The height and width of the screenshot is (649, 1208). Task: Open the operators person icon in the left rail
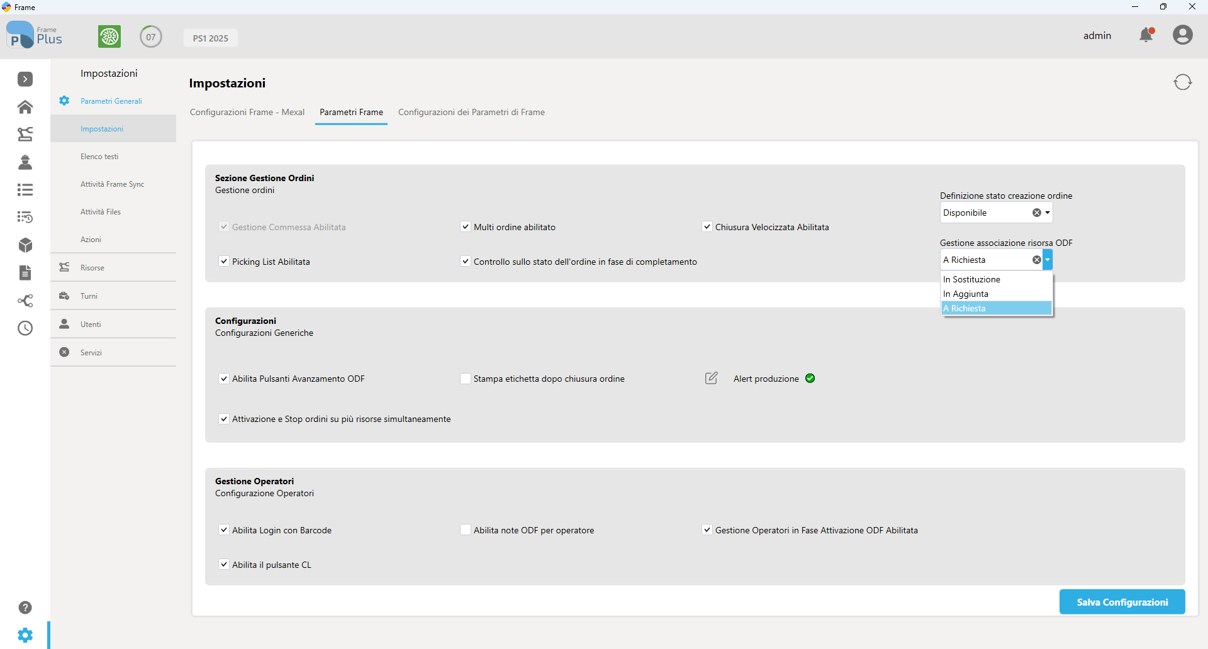pyautogui.click(x=25, y=162)
